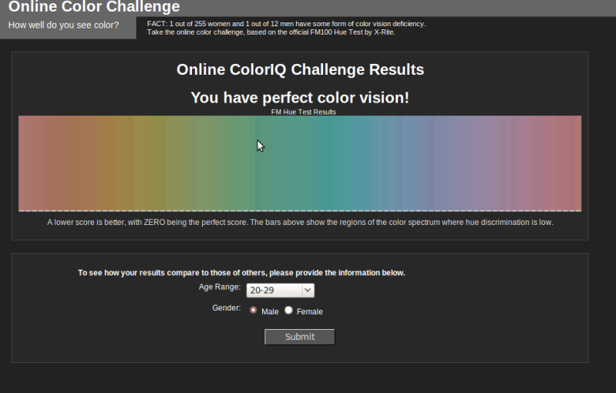
Task: Click the "FM Hue Test Results" chart label
Action: (x=303, y=113)
